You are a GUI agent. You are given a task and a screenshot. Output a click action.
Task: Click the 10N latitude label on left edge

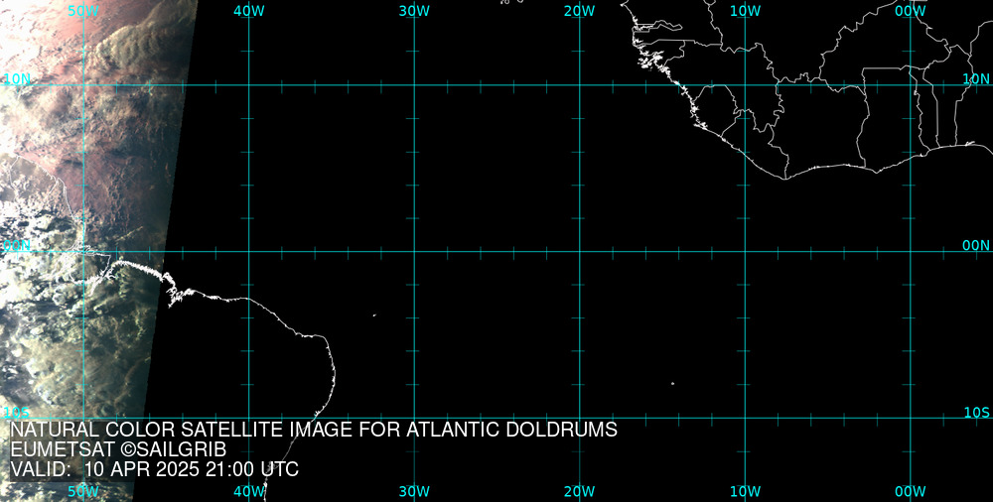pos(17,79)
